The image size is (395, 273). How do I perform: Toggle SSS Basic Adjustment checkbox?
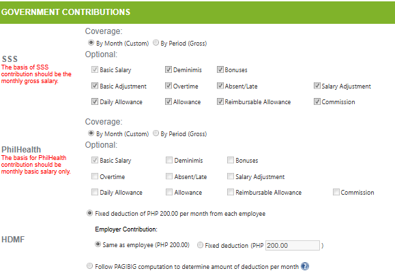(x=95, y=86)
